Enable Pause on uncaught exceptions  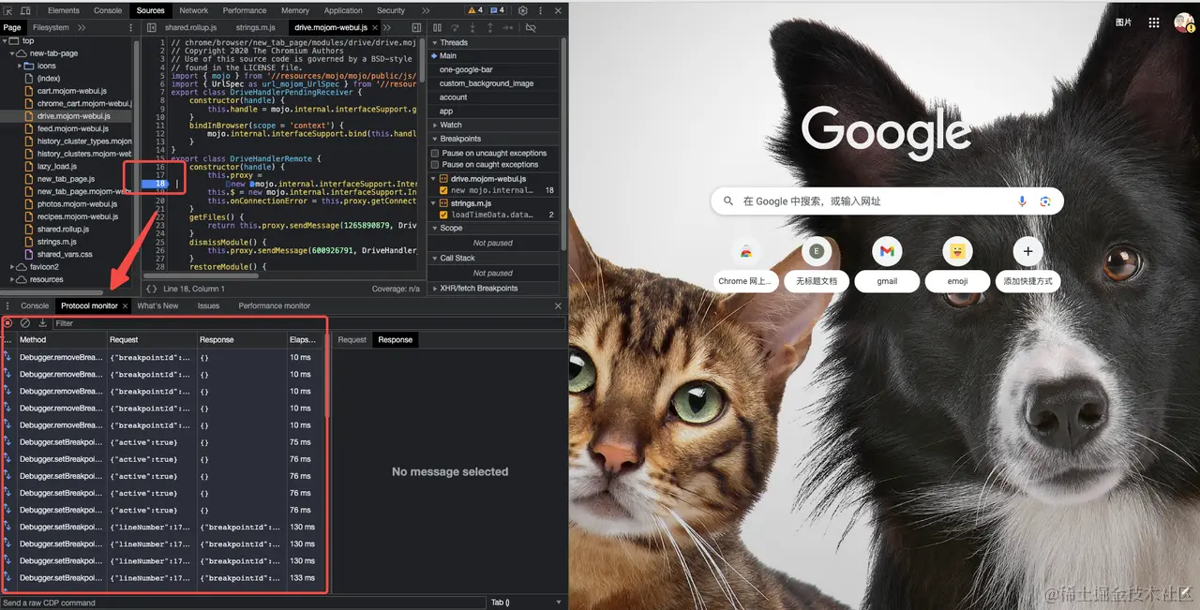click(x=435, y=153)
